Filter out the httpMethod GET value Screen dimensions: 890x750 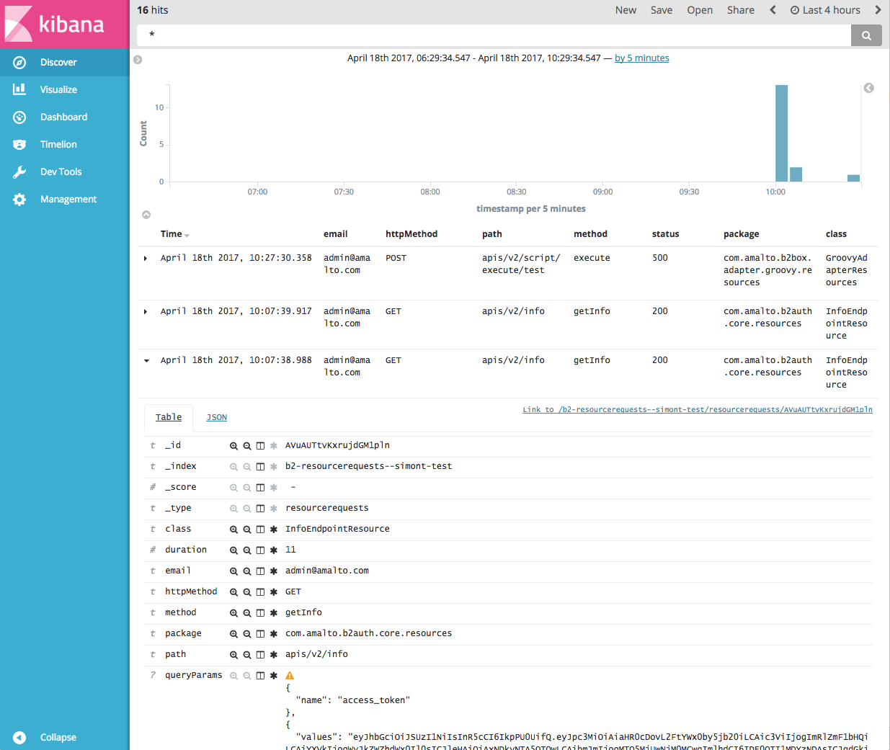tap(247, 591)
